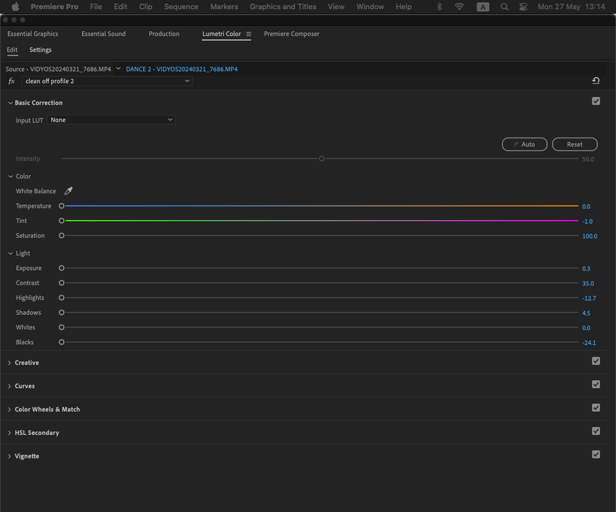Open Control Center from the menu bar

524,7
